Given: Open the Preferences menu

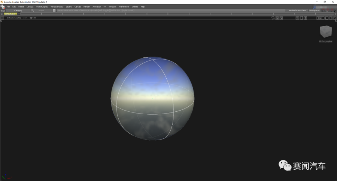Looking at the screenshot, I should pos(124,7).
